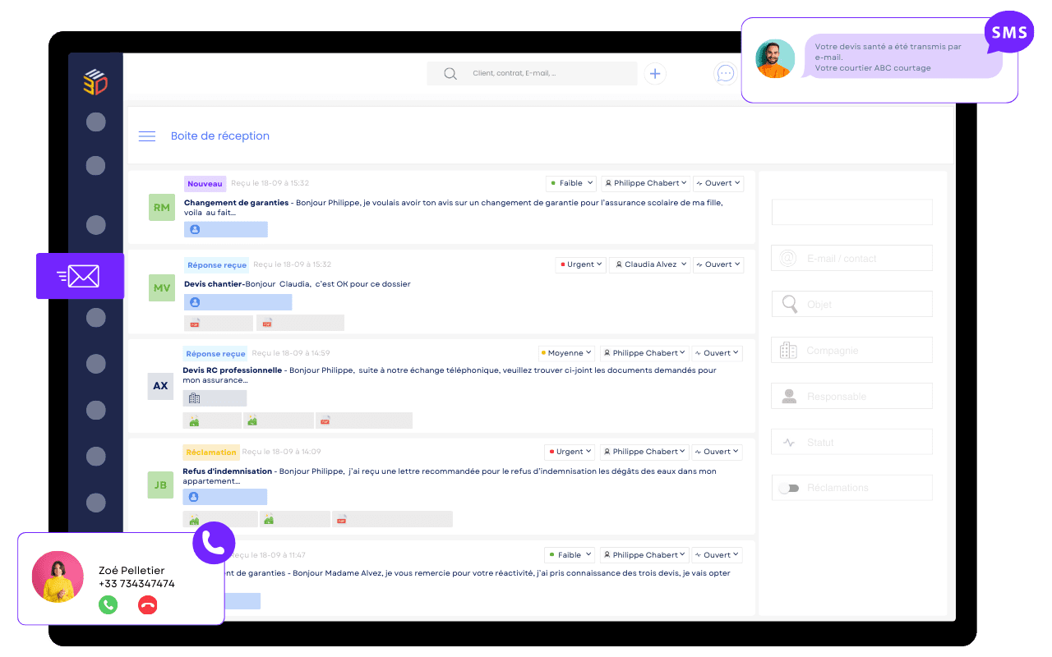Screen dimensions: 1052x657
Task: Open the Urgent priority dropdown on Refus d'indemnisation
Action: click(570, 452)
